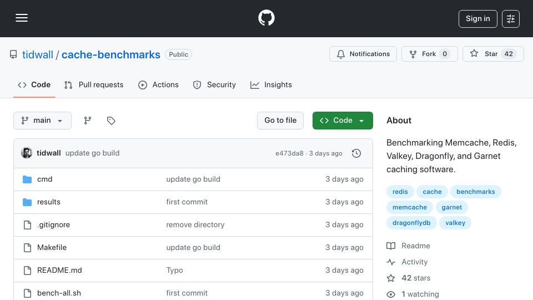
Task: Open the Typo commit message
Action: coord(174,271)
